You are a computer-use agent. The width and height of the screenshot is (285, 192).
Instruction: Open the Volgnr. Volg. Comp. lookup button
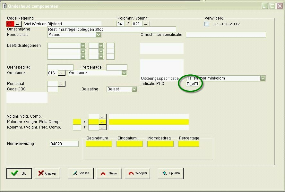click(102, 116)
